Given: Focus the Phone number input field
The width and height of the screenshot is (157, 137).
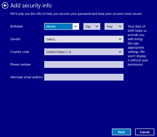Looking at the screenshot, I should [84, 64].
